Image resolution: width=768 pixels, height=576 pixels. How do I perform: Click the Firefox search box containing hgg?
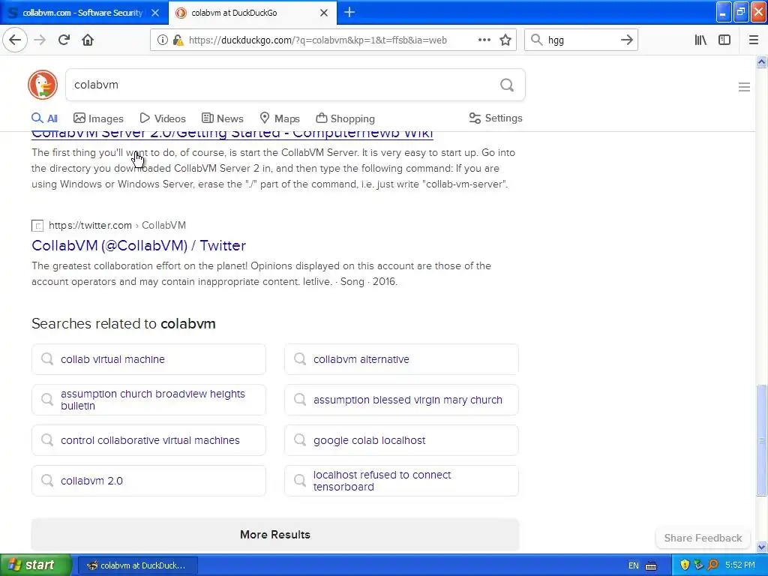[x=581, y=40]
